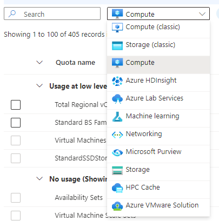Check the Standard BS Family row checkbox
Screen dimensions: 219x221
(16, 123)
